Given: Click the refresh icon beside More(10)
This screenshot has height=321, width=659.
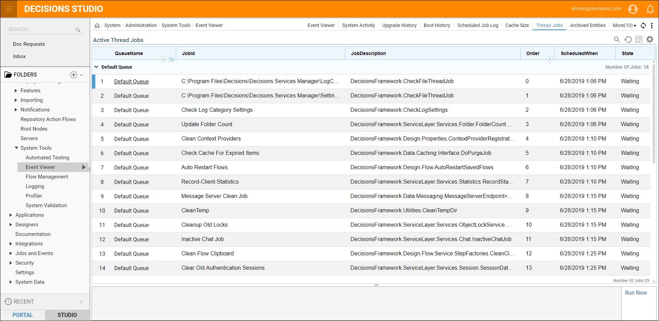Looking at the screenshot, I should tap(643, 26).
